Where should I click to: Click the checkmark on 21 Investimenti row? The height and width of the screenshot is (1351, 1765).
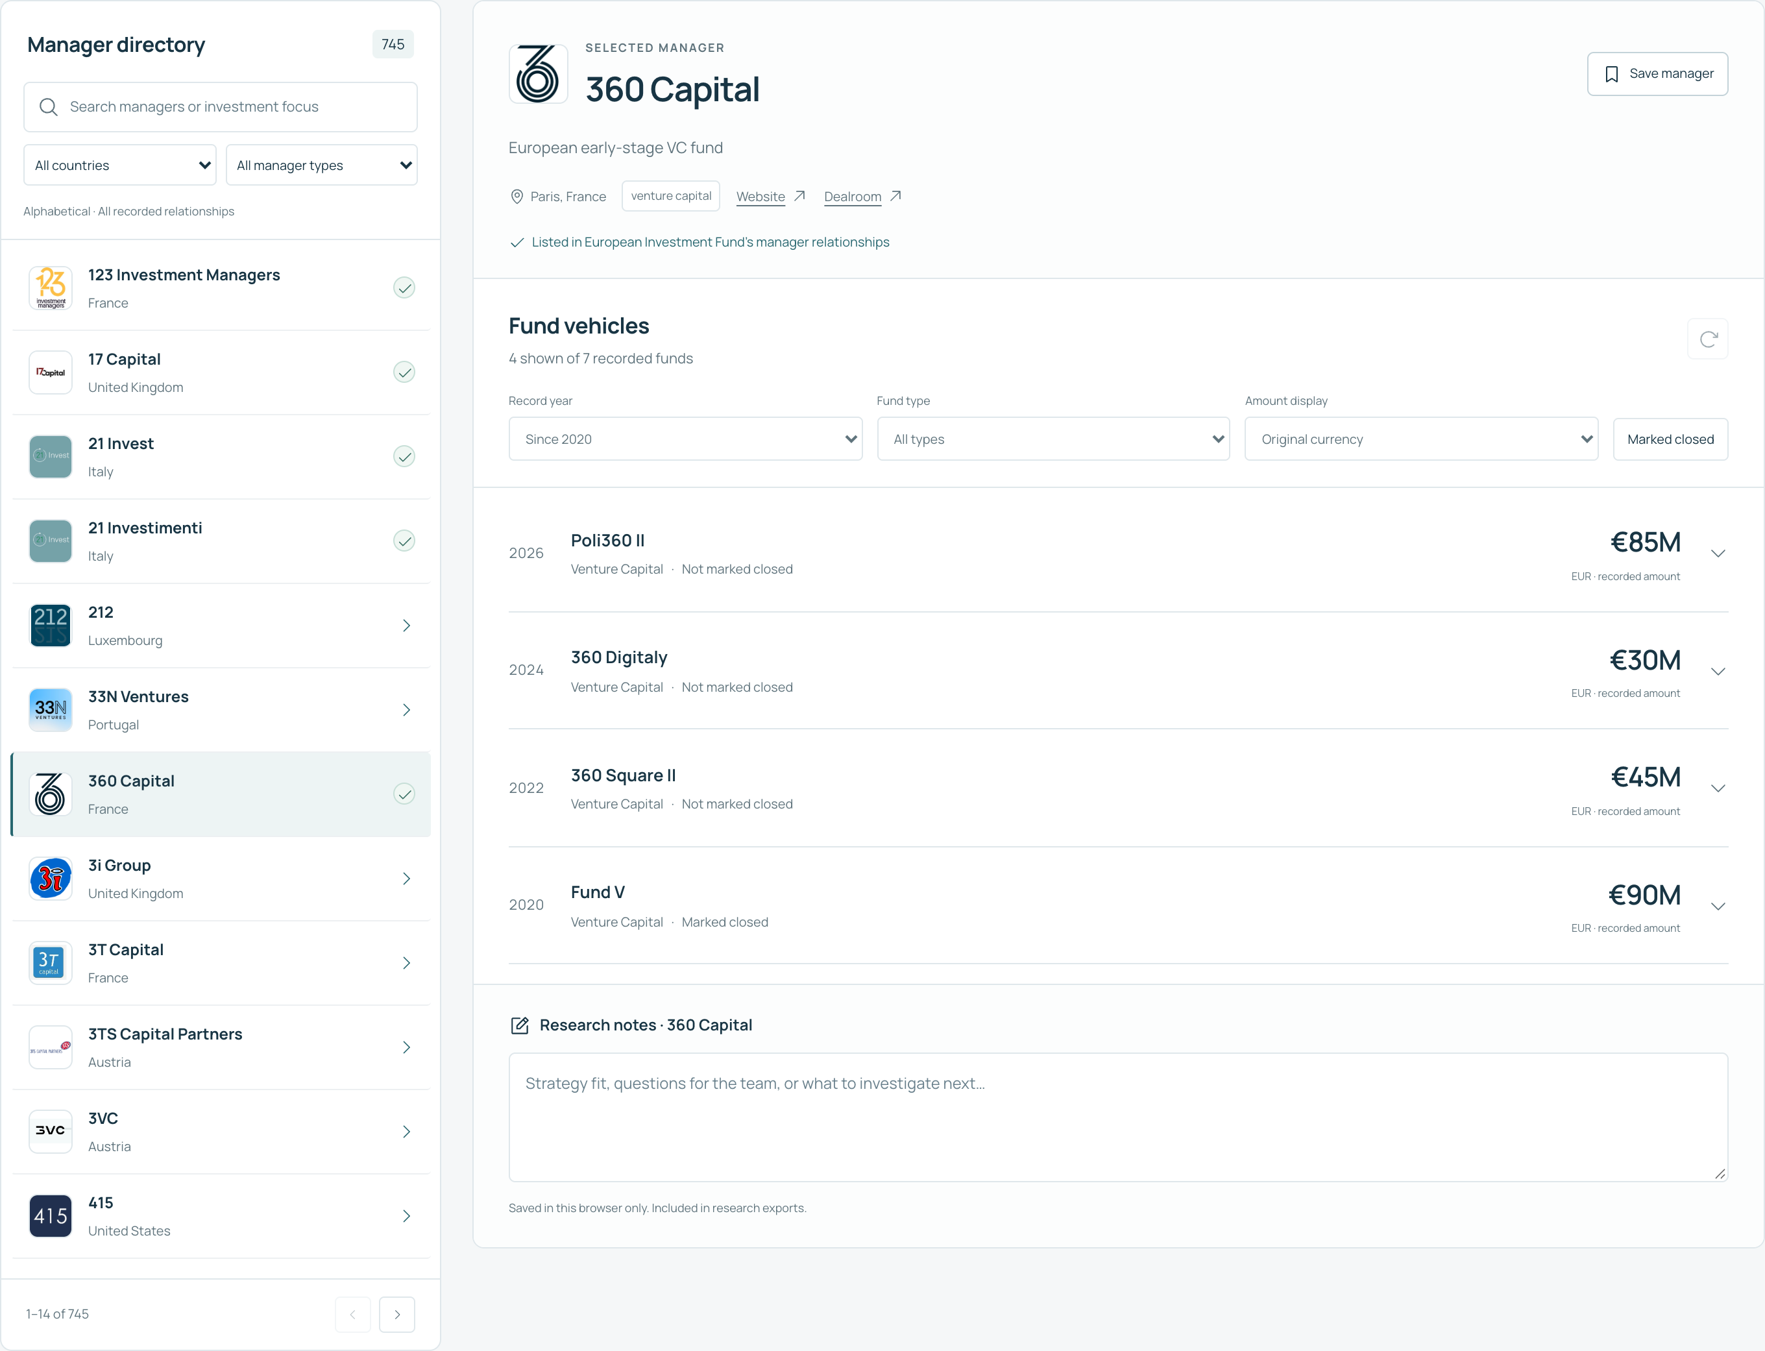pyautogui.click(x=404, y=541)
